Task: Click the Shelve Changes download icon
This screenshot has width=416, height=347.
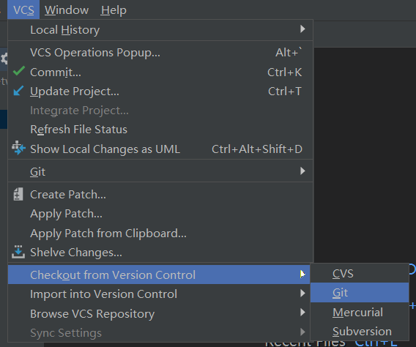Action: click(x=18, y=252)
